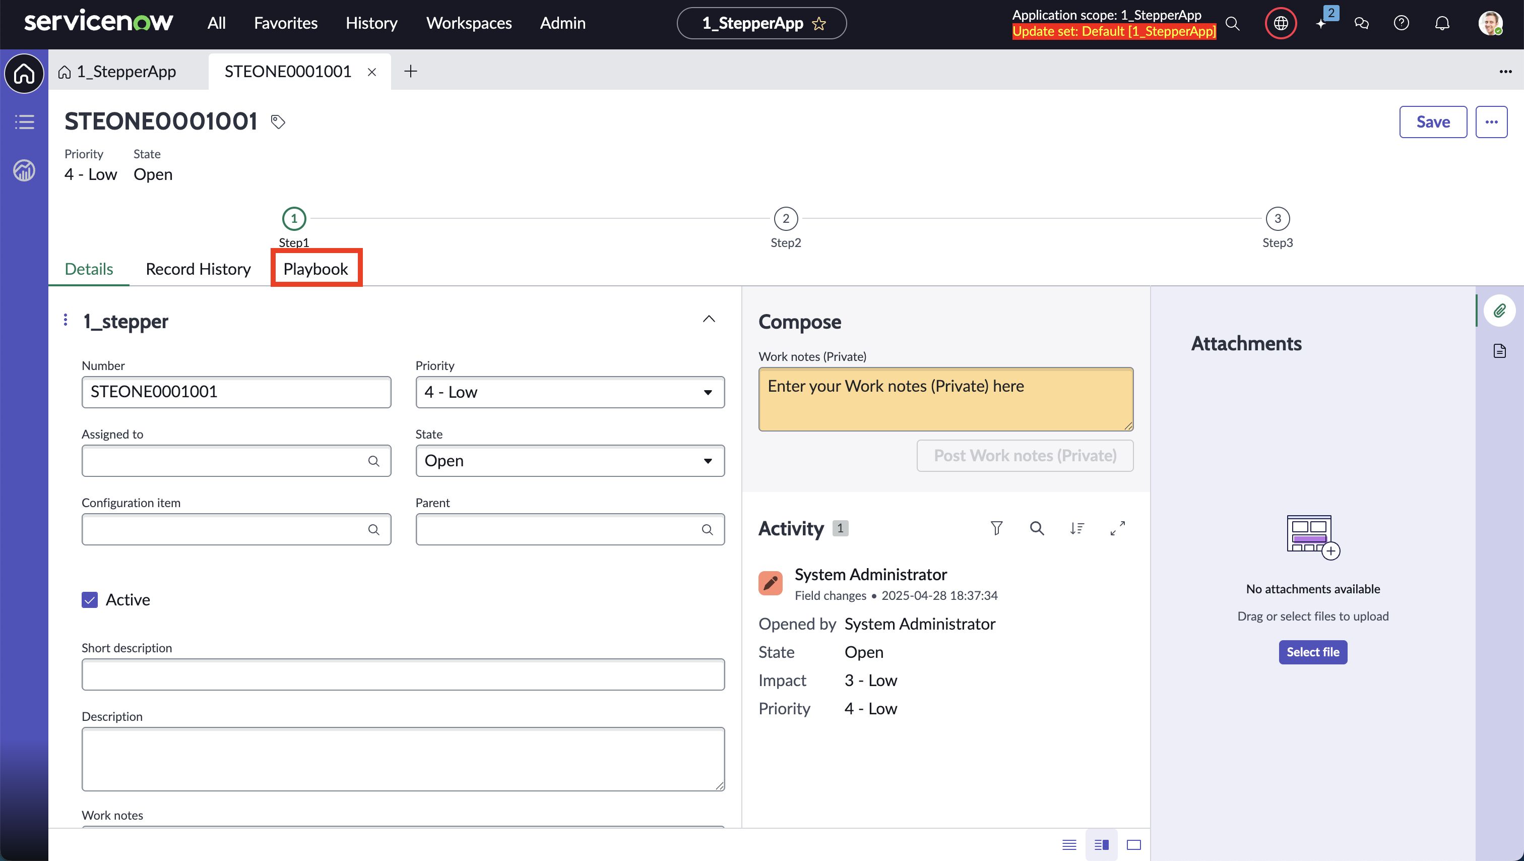
Task: Open the Priority dropdown in the form
Action: [570, 392]
